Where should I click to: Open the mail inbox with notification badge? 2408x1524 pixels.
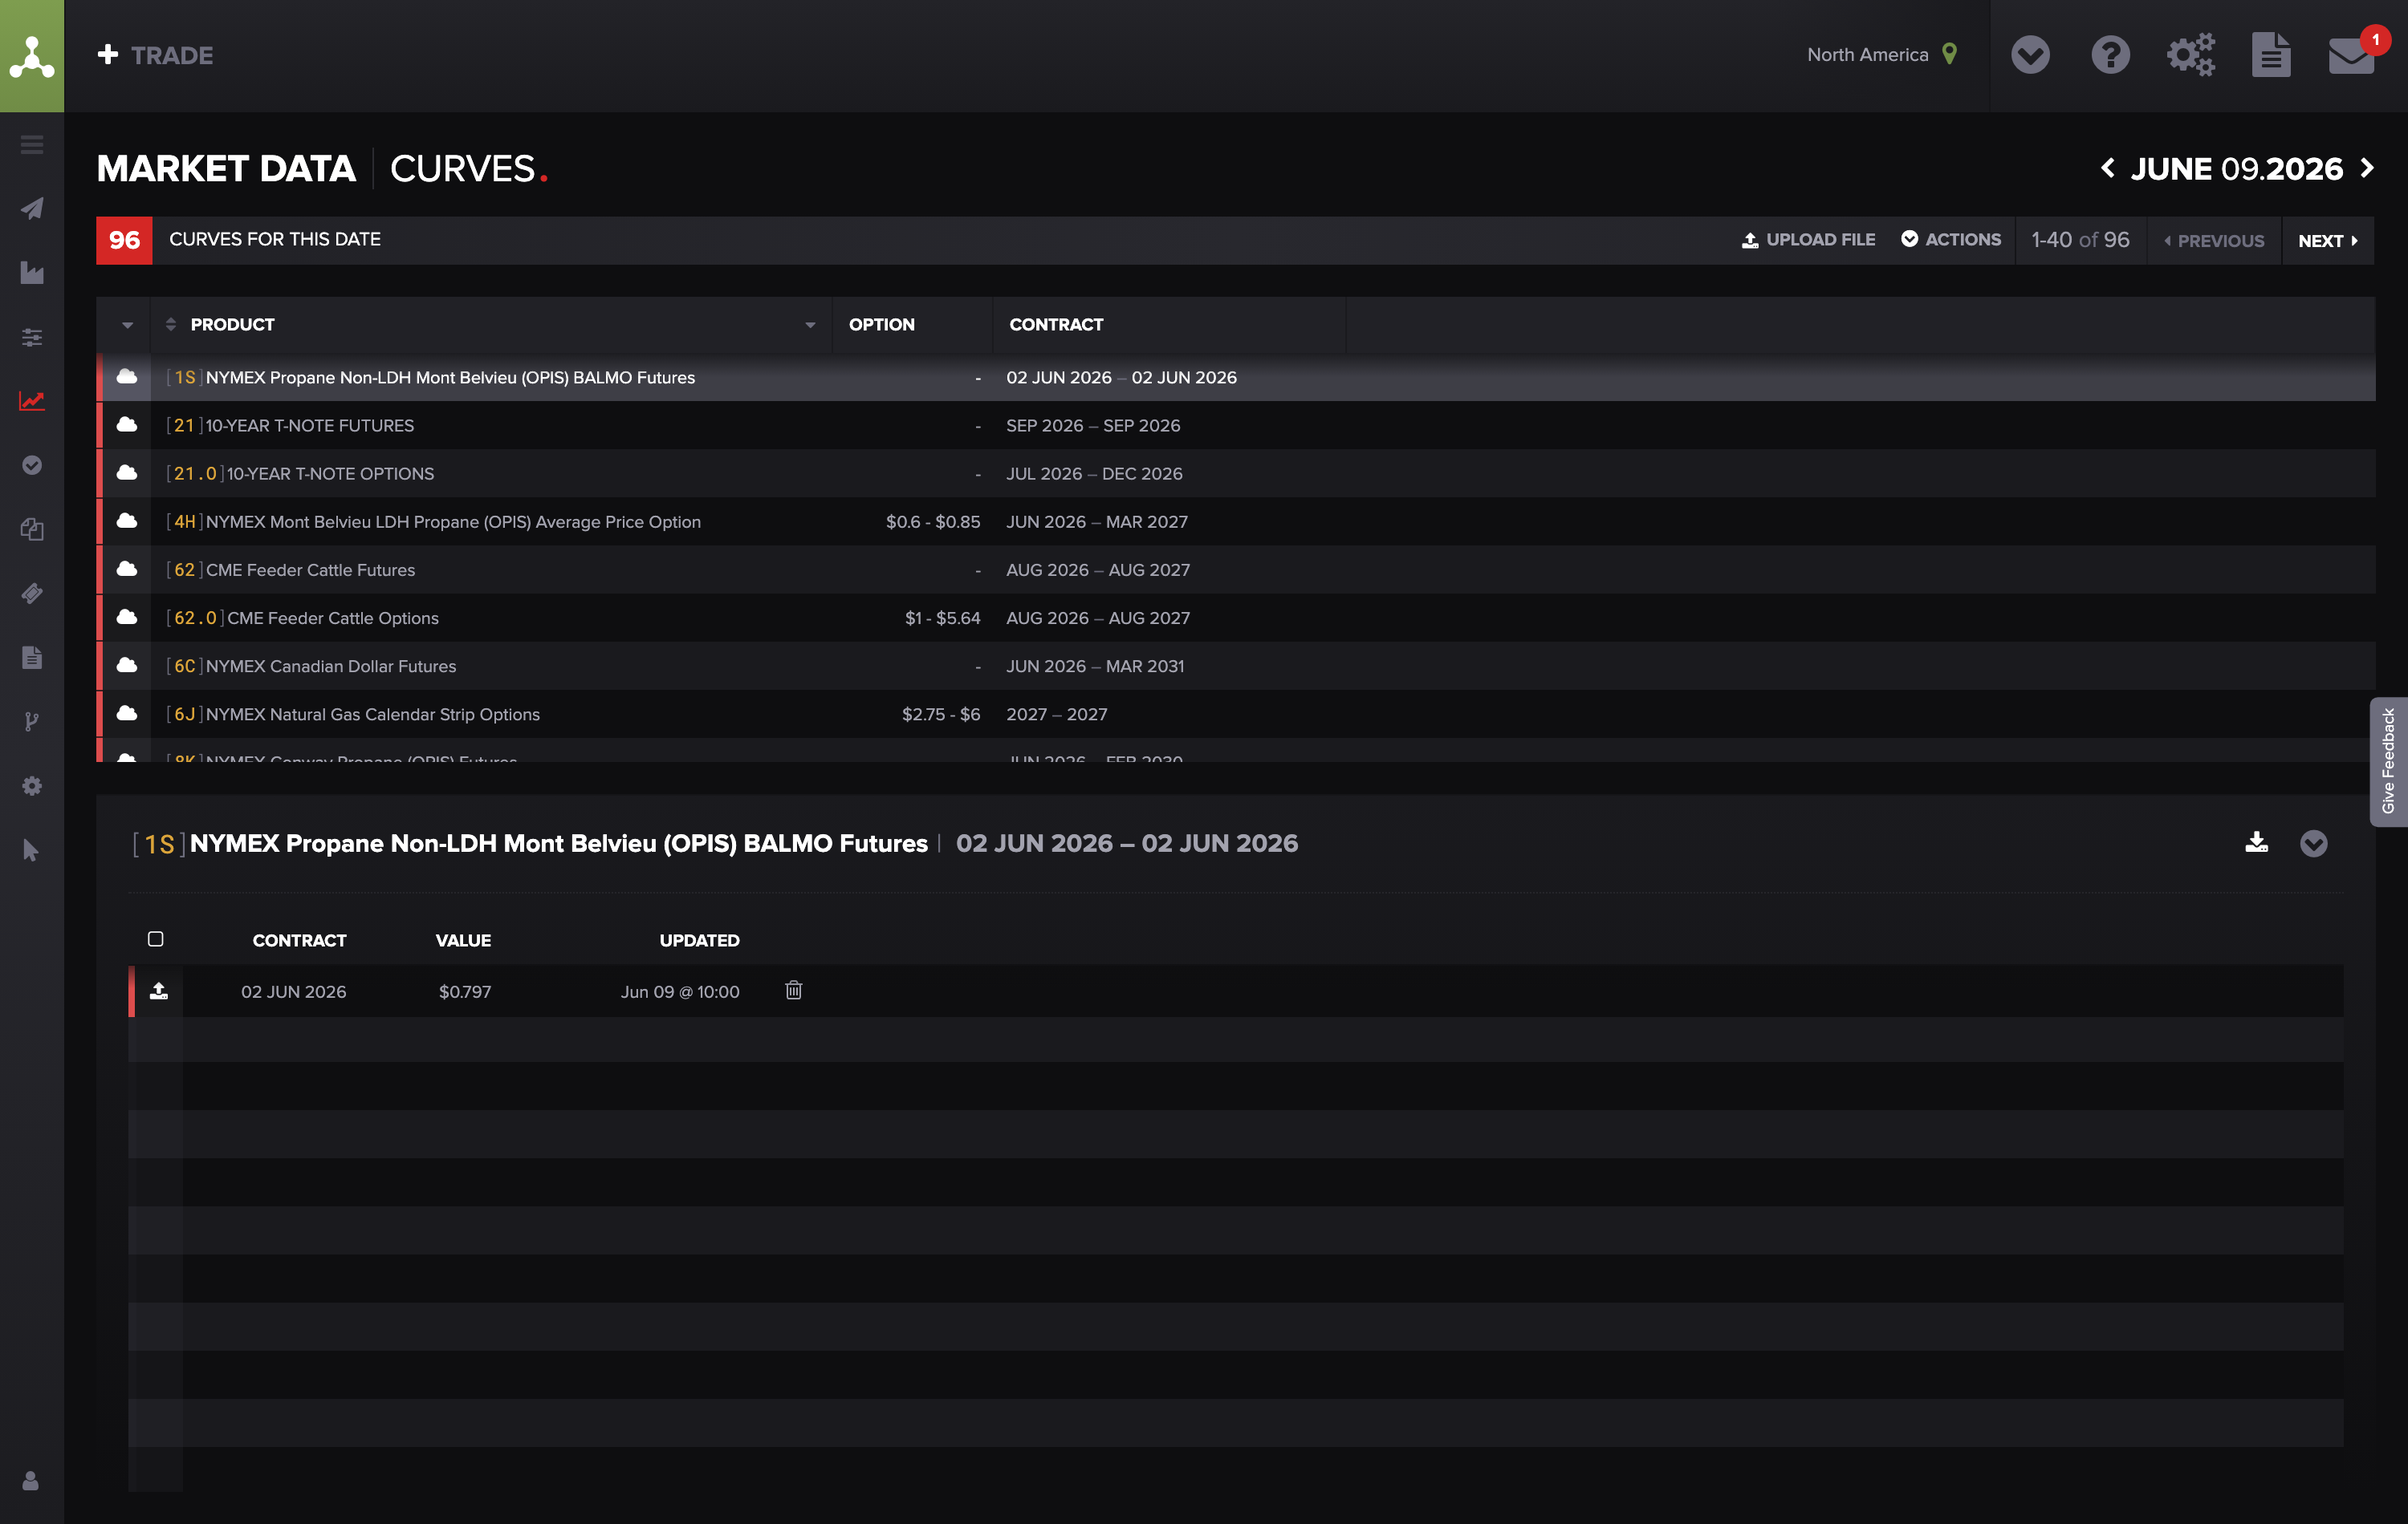pos(2351,55)
